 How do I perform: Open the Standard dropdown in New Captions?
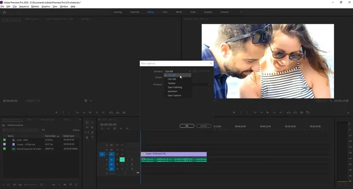coord(177,71)
